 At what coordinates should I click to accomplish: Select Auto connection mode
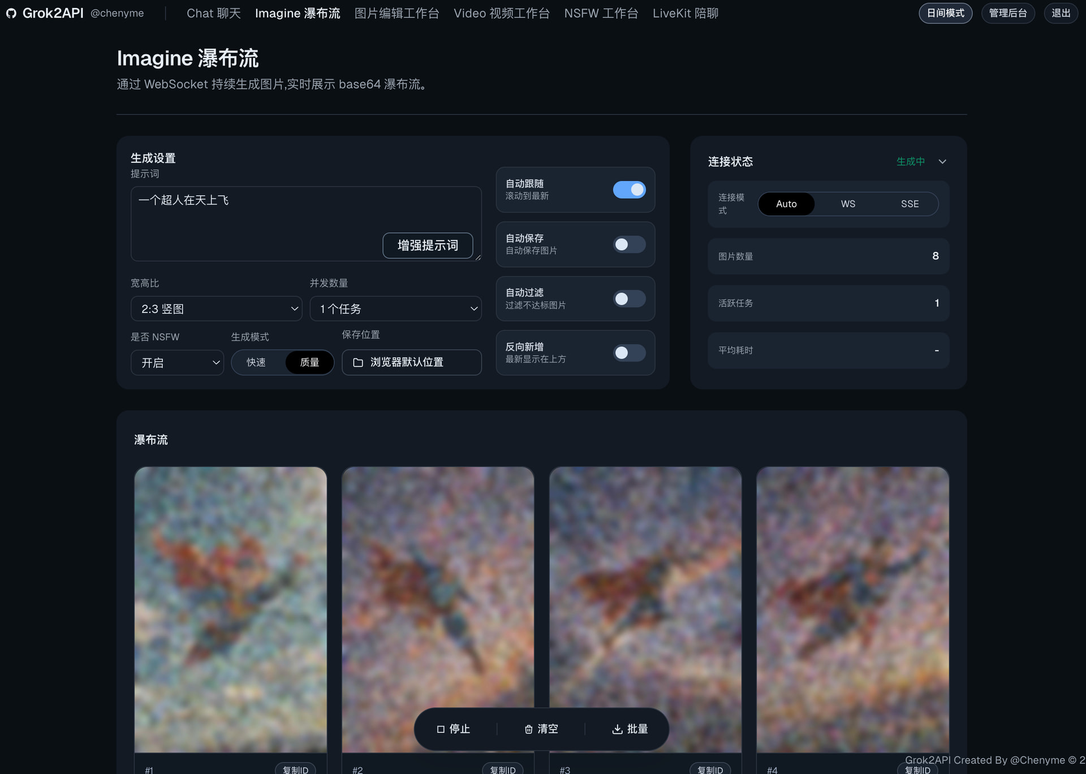click(x=786, y=204)
